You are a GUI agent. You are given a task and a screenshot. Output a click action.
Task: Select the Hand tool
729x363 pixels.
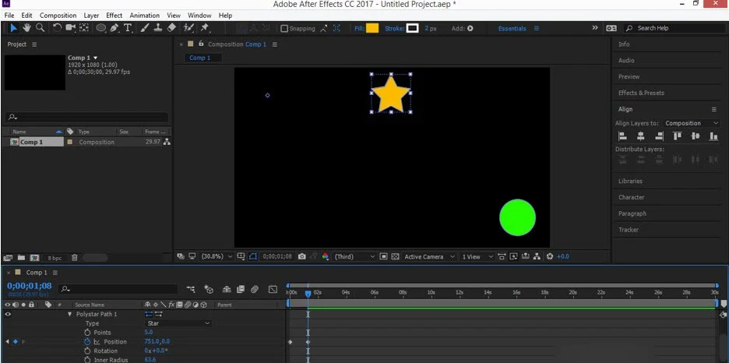click(27, 28)
